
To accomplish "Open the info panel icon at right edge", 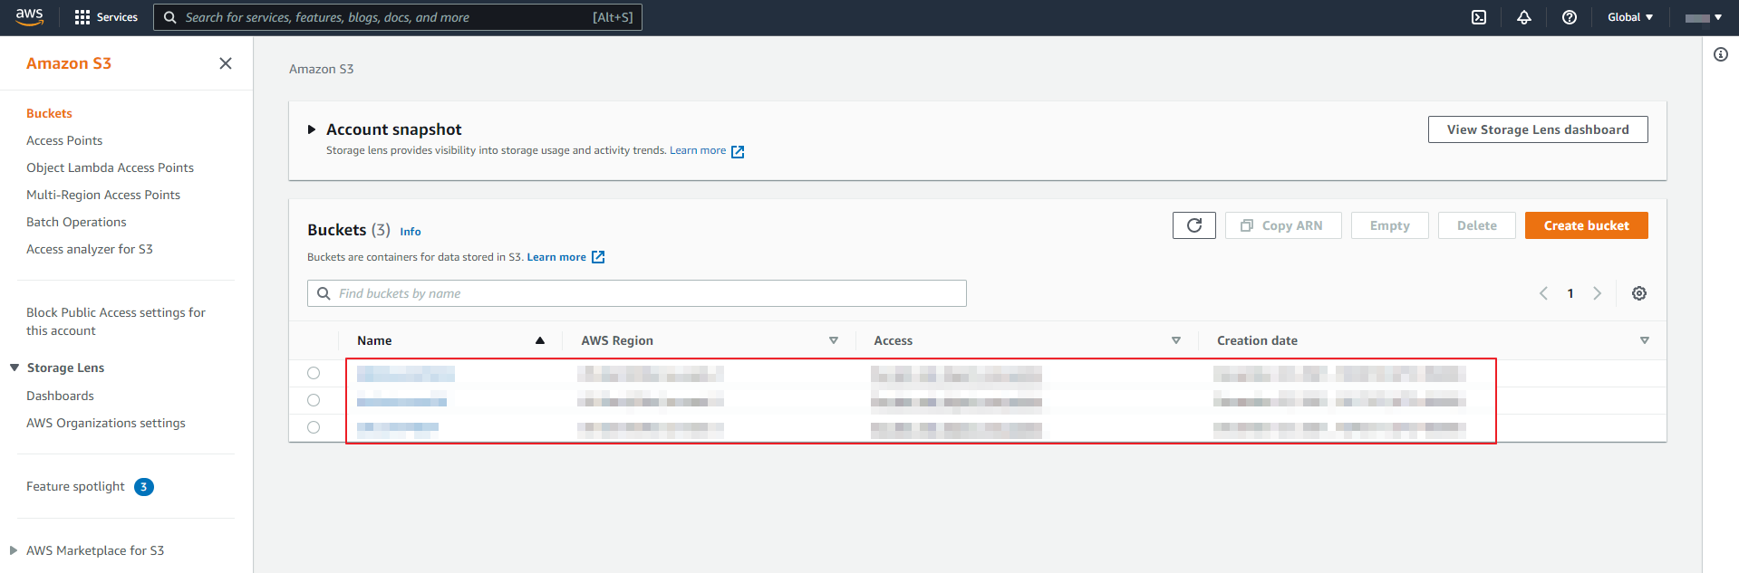I will 1720,54.
